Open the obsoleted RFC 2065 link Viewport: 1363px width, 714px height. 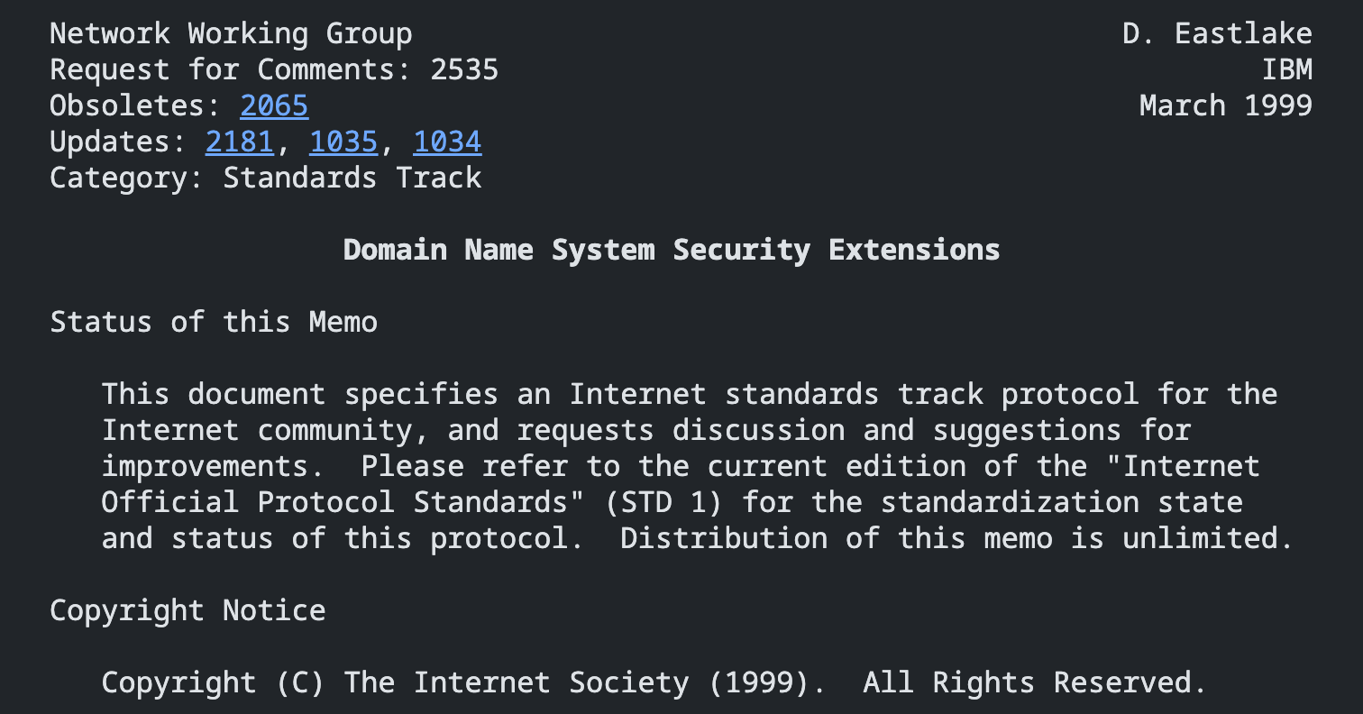pyautogui.click(x=274, y=105)
